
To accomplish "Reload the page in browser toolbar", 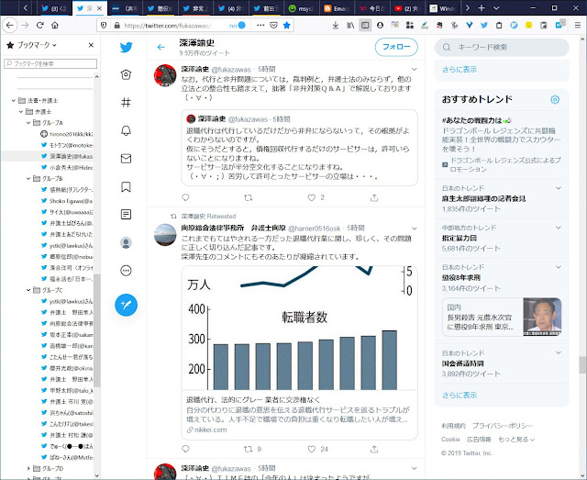I will (x=40, y=25).
